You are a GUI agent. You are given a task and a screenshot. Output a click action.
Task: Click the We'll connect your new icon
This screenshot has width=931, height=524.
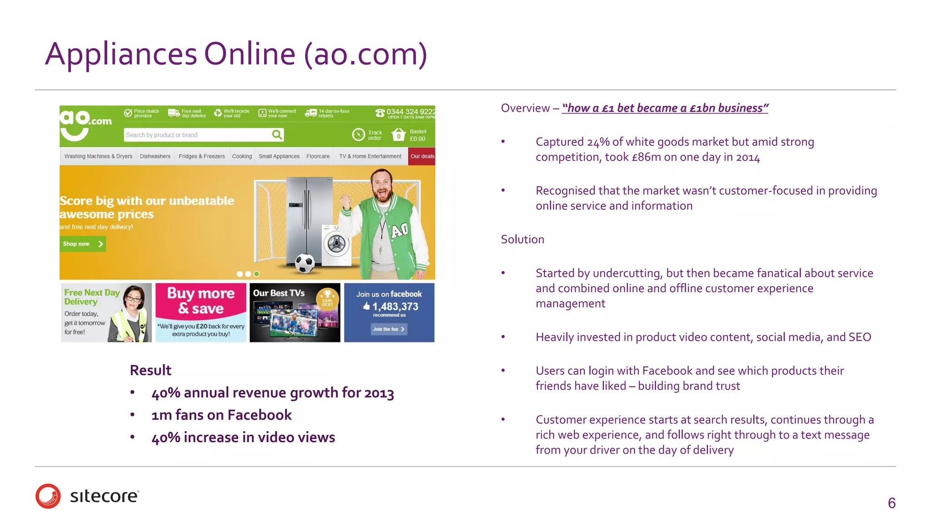coord(262,113)
